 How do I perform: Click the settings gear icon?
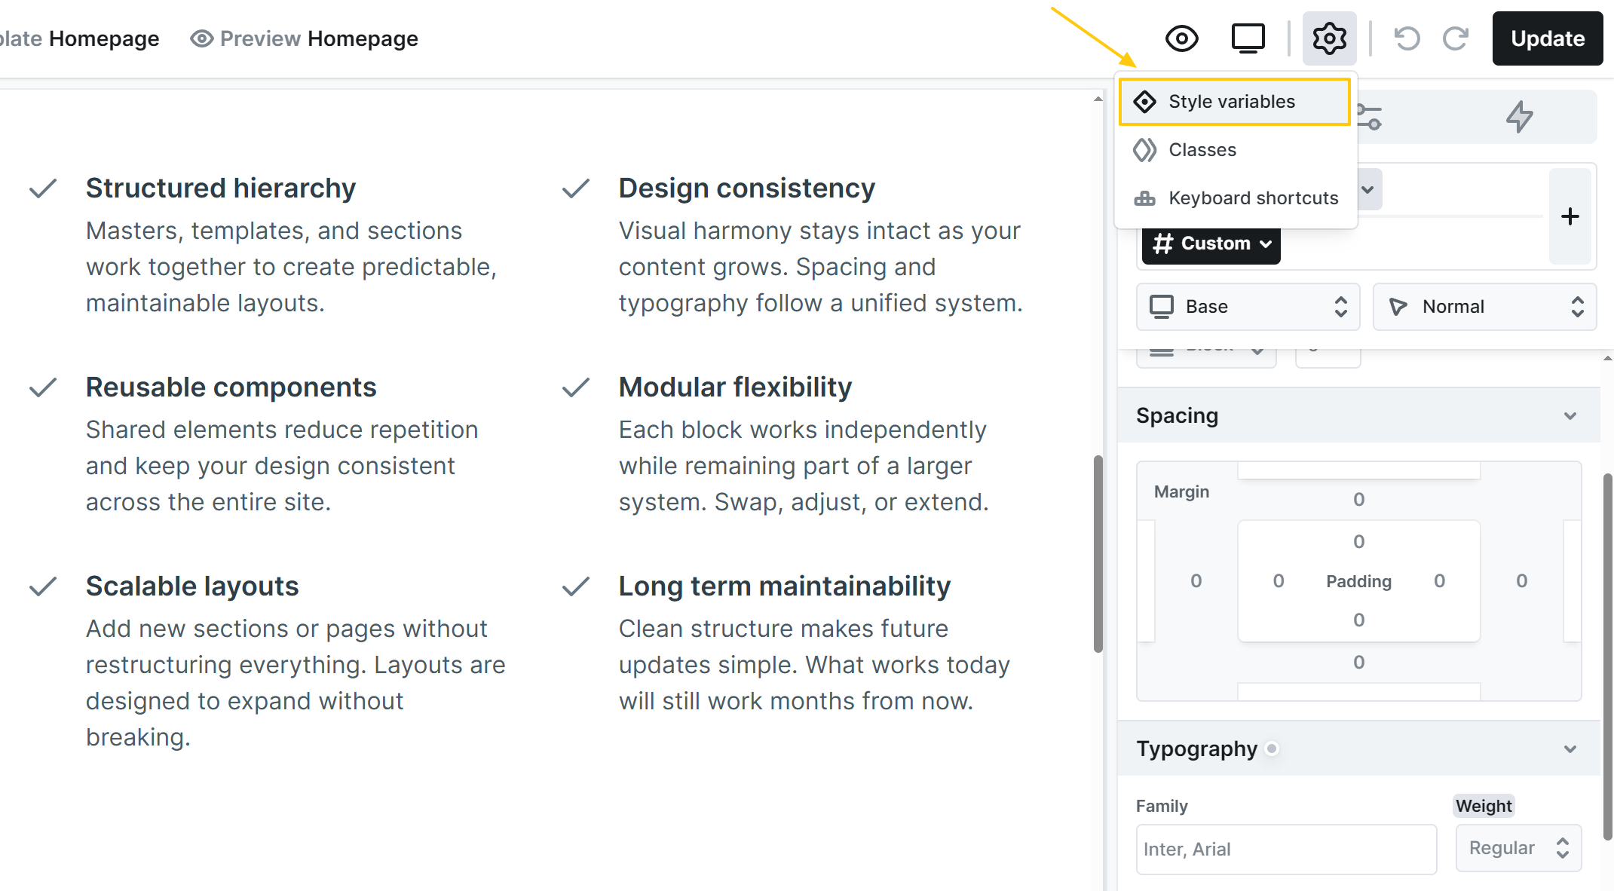[x=1329, y=38]
